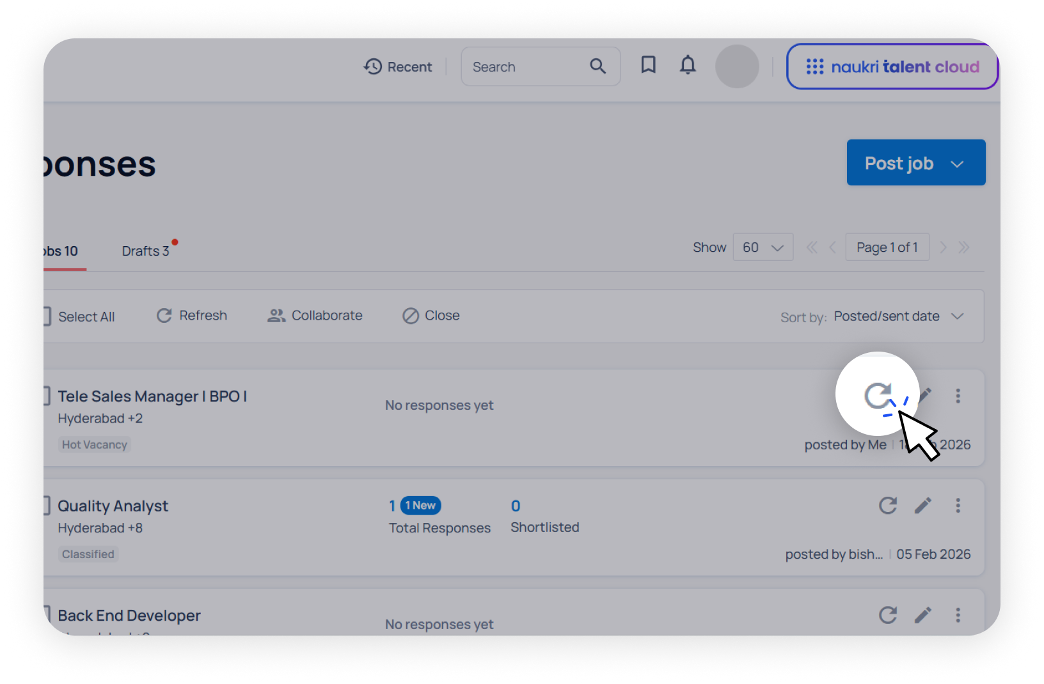Switch to the Drafts 3 tab

pos(146,251)
